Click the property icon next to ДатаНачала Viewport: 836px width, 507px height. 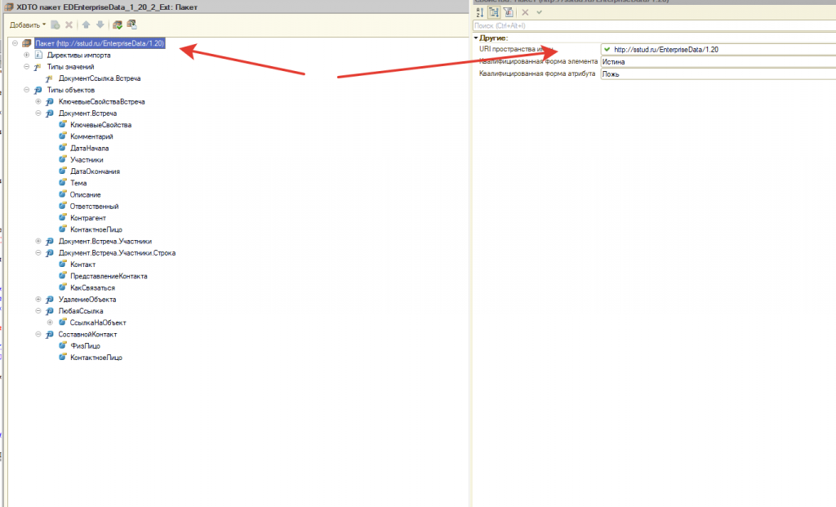tap(62, 149)
